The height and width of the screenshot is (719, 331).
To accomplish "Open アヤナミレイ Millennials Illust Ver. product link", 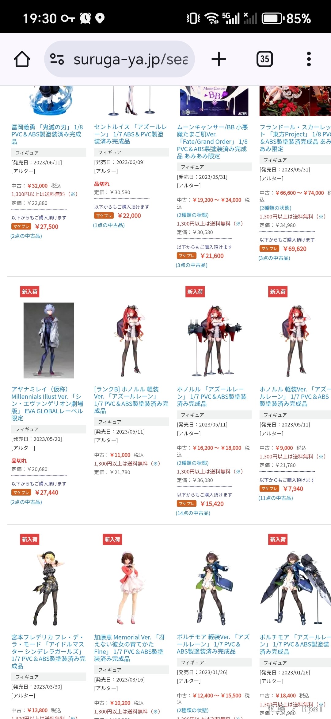I will coord(48,404).
